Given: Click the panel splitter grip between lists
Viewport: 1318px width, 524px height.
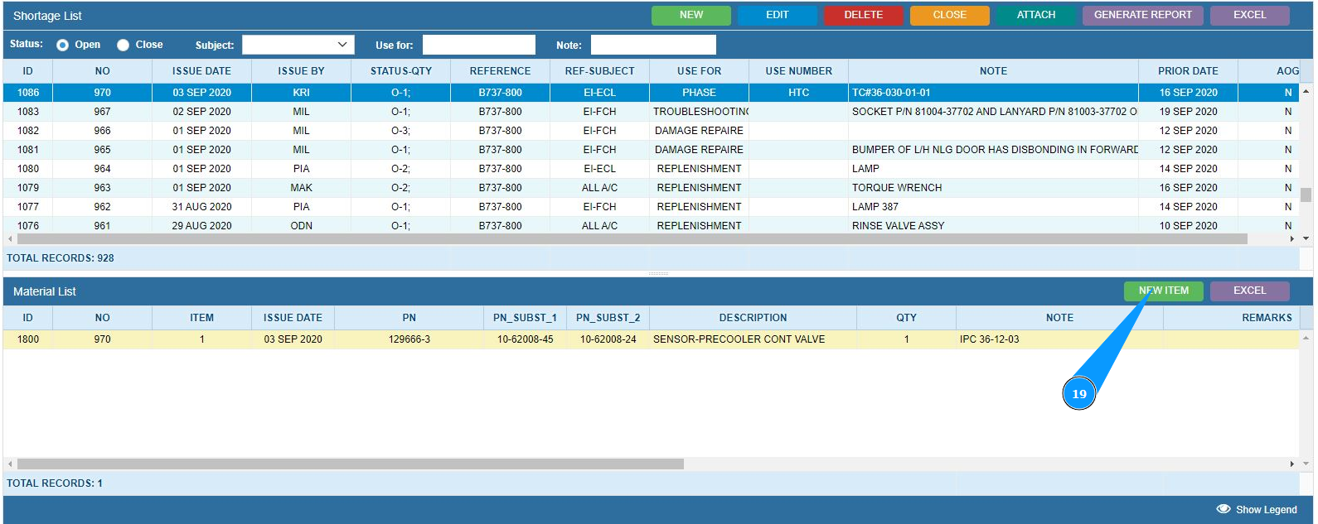Looking at the screenshot, I should coord(658,273).
